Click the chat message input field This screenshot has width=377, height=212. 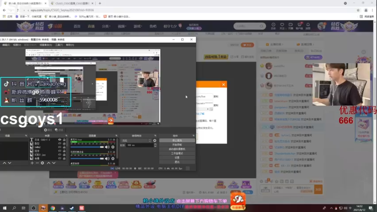(x=293, y=190)
